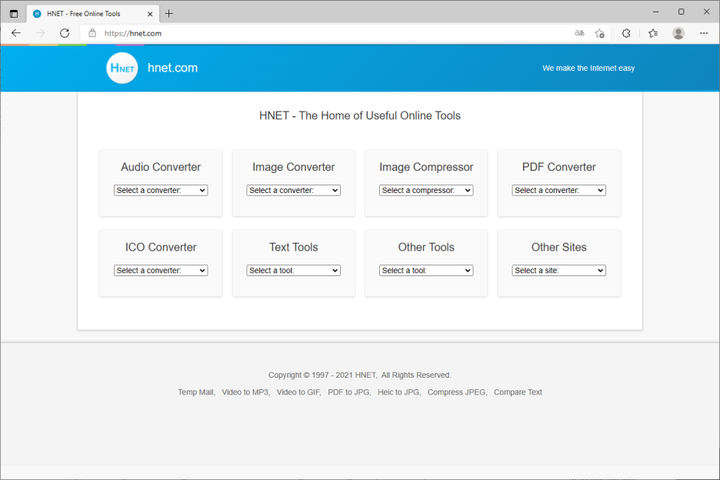Click the hnet.com header link
Viewport: 720px width, 480px height.
point(172,68)
